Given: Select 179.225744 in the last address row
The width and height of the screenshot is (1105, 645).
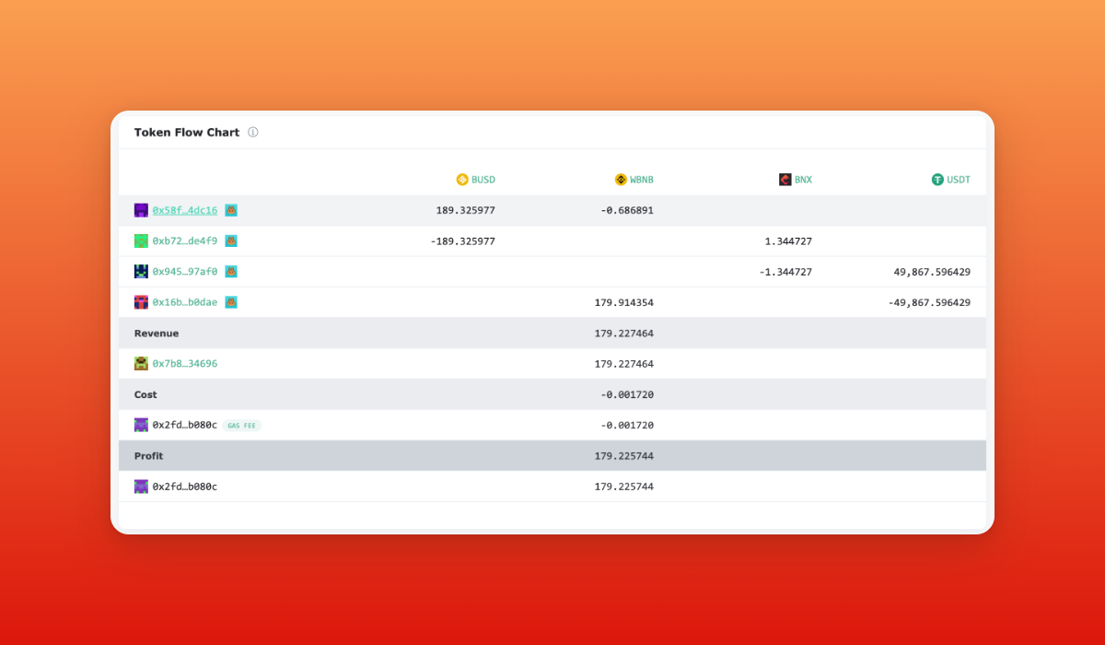Looking at the screenshot, I should (x=624, y=487).
